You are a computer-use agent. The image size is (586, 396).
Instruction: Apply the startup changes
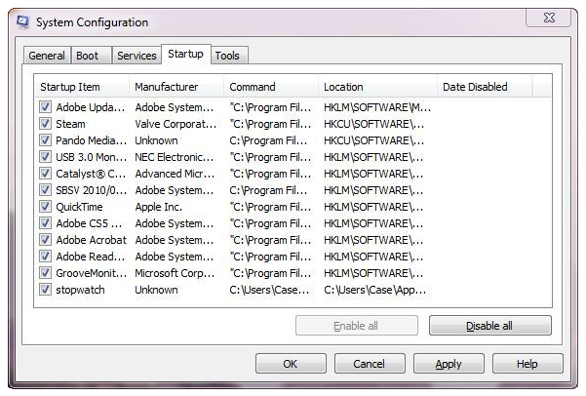point(449,364)
